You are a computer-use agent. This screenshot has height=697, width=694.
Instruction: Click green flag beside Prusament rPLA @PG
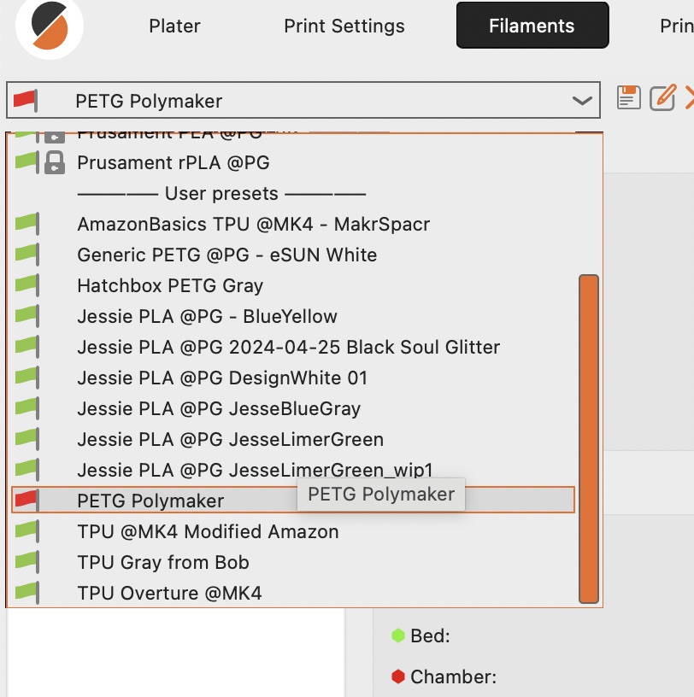point(26,161)
